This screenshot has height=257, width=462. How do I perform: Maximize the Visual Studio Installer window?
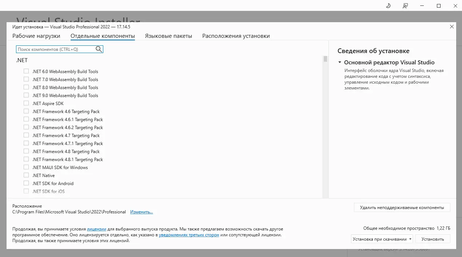click(439, 6)
